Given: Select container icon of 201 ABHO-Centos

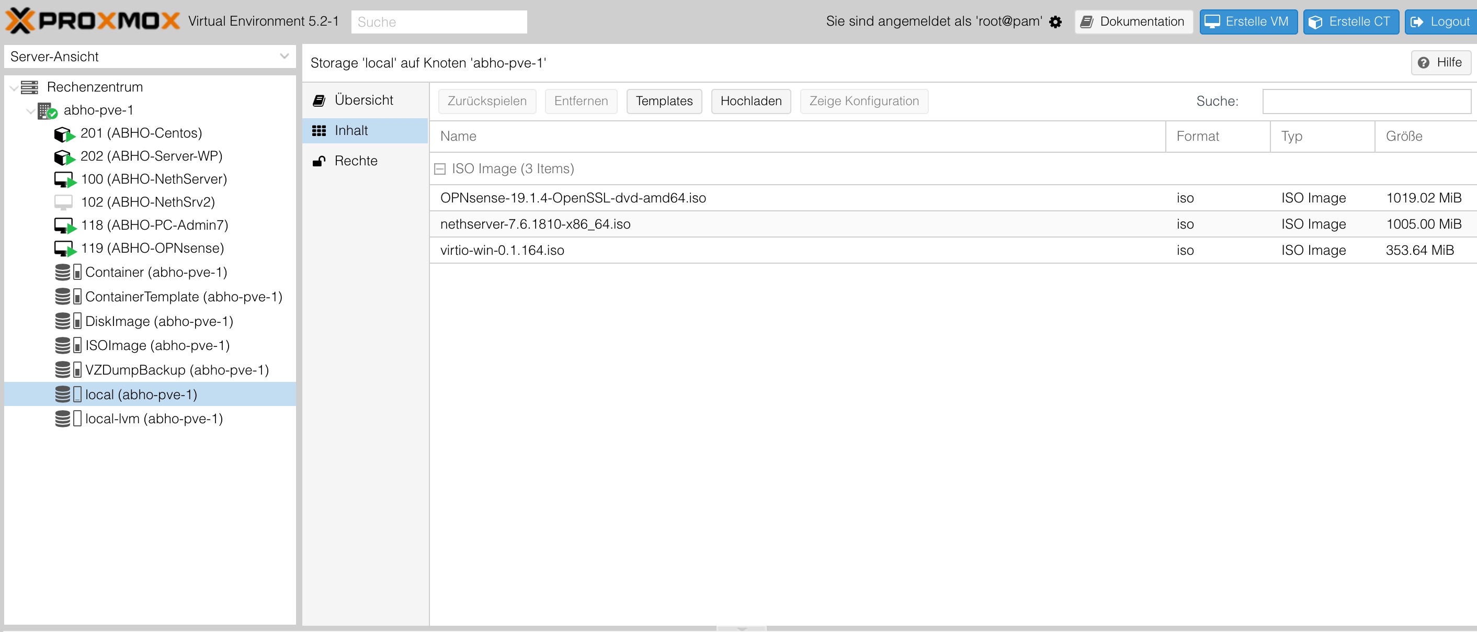Looking at the screenshot, I should 64,134.
